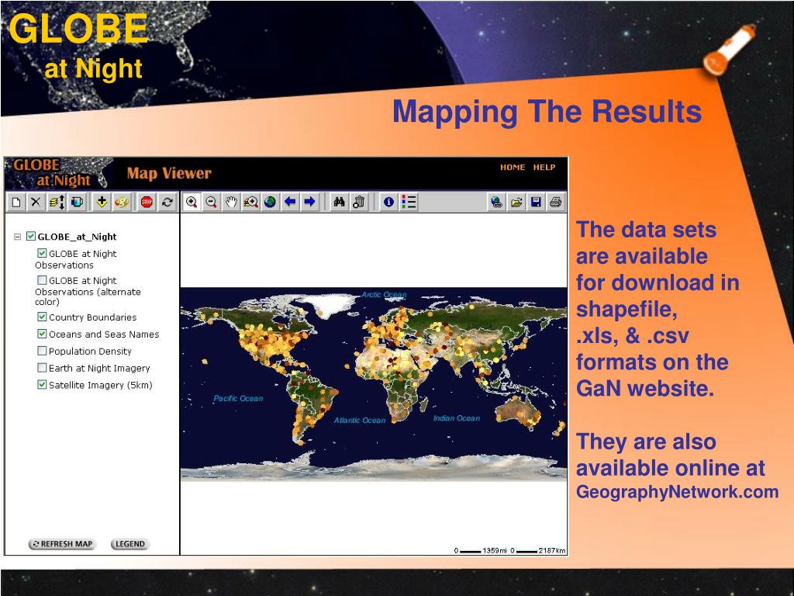Toggle the GLOBE_at_Night group checkbox
This screenshot has width=794, height=596.
tap(31, 236)
